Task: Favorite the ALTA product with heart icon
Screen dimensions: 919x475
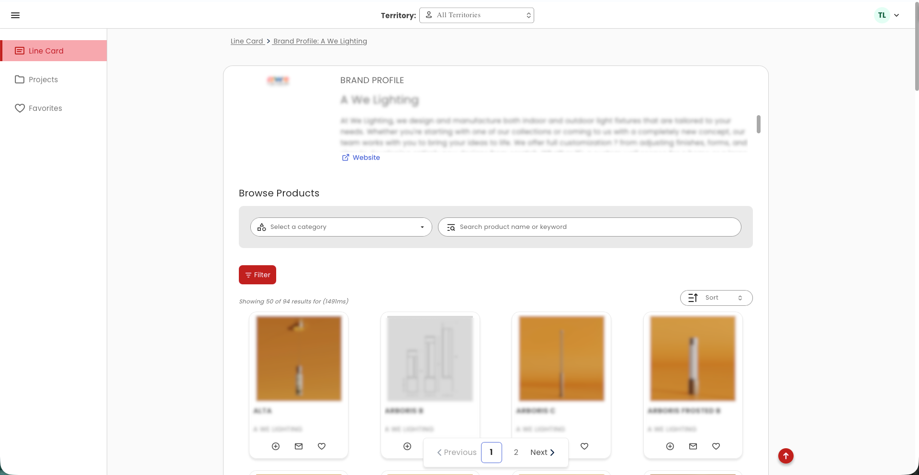Action: [322, 446]
